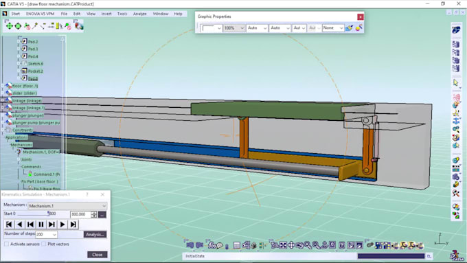The image size is (467, 263).
Task: Click the Start 0 to 800 command slider
Action: click(x=34, y=214)
